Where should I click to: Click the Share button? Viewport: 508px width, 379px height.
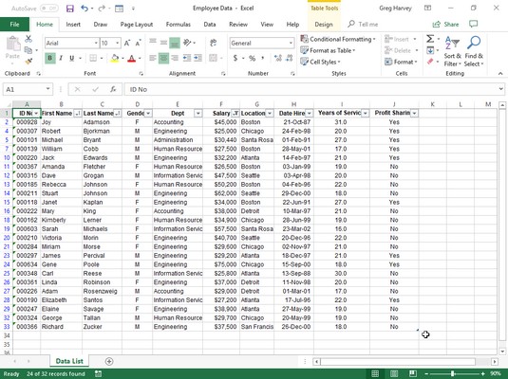coord(445,25)
